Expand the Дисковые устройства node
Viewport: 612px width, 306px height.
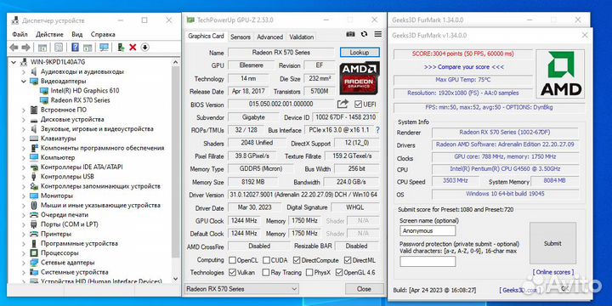tap(24, 120)
